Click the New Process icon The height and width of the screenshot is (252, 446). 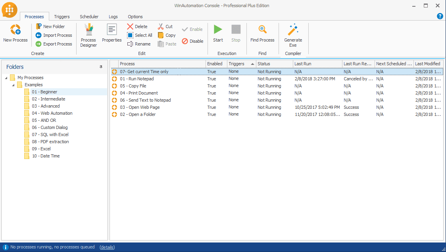click(x=15, y=30)
